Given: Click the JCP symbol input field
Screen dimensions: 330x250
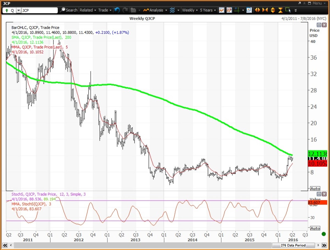Looking at the screenshot, I should 39,10.
